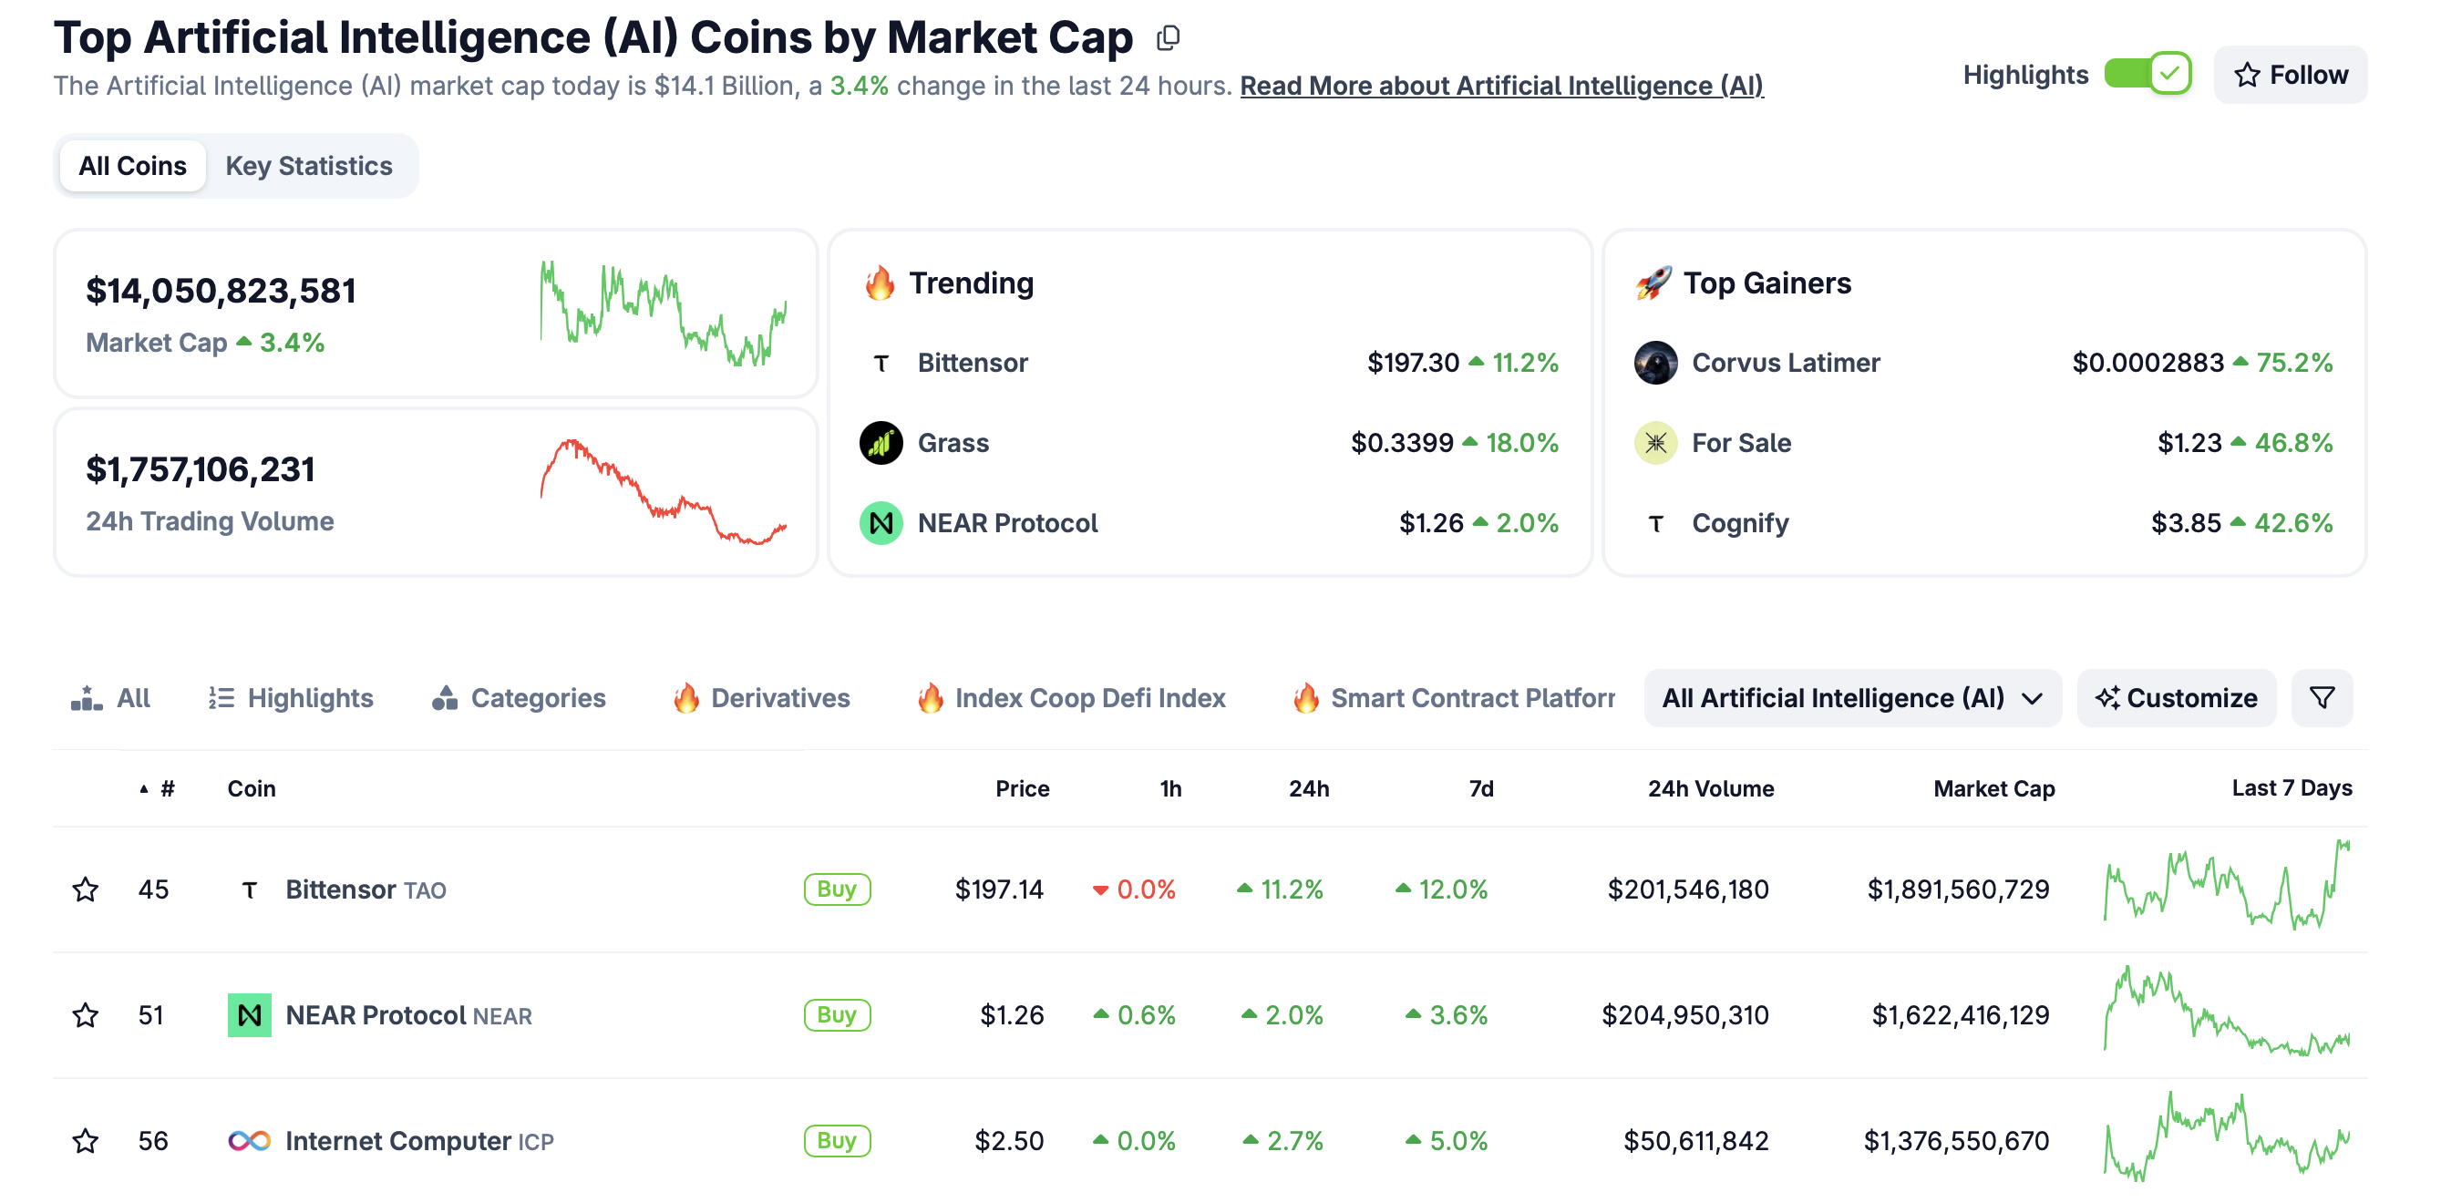The width and height of the screenshot is (2441, 1203).
Task: Open the Derivatives category tab
Action: (762, 698)
